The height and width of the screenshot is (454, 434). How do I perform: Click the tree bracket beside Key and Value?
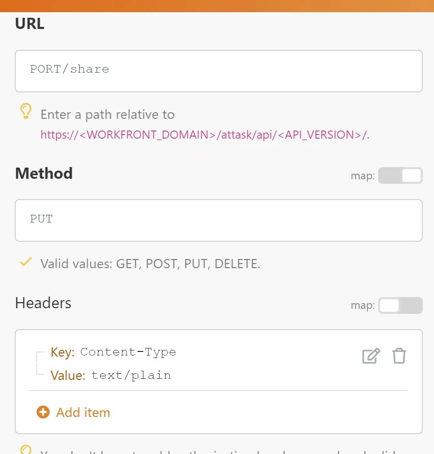(x=40, y=363)
